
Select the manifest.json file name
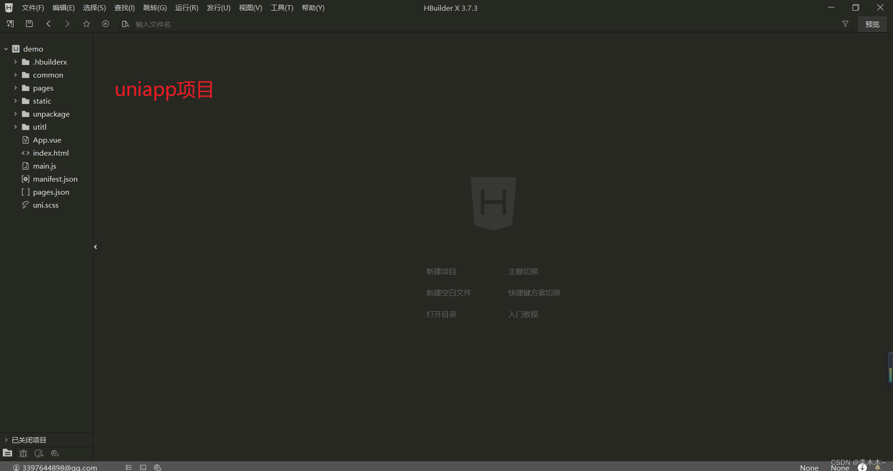(x=55, y=179)
